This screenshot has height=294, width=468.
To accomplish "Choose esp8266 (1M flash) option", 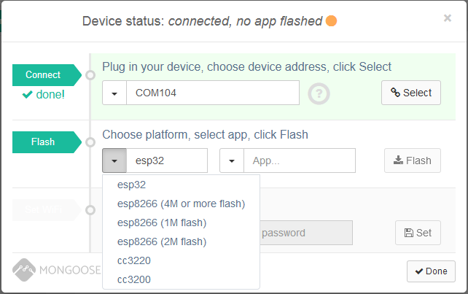I will coord(161,223).
